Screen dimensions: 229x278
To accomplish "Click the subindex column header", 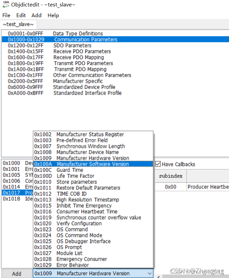I will tap(171, 176).
